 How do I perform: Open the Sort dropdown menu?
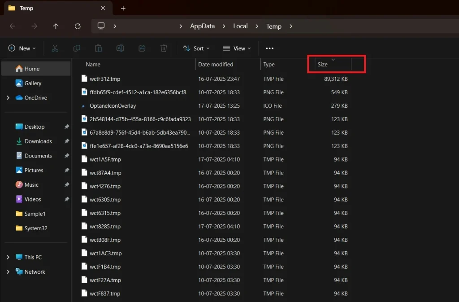(196, 48)
